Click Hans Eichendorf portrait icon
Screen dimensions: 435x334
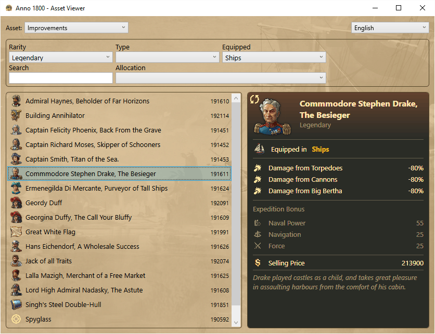click(16, 246)
